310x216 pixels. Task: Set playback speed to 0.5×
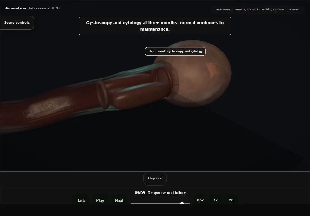(200, 200)
